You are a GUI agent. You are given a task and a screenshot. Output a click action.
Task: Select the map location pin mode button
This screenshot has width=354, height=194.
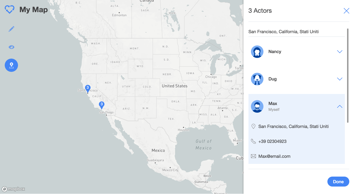(x=11, y=65)
